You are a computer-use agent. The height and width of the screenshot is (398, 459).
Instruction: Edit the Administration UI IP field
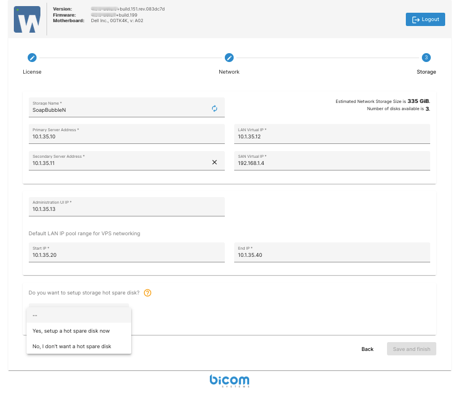126,209
